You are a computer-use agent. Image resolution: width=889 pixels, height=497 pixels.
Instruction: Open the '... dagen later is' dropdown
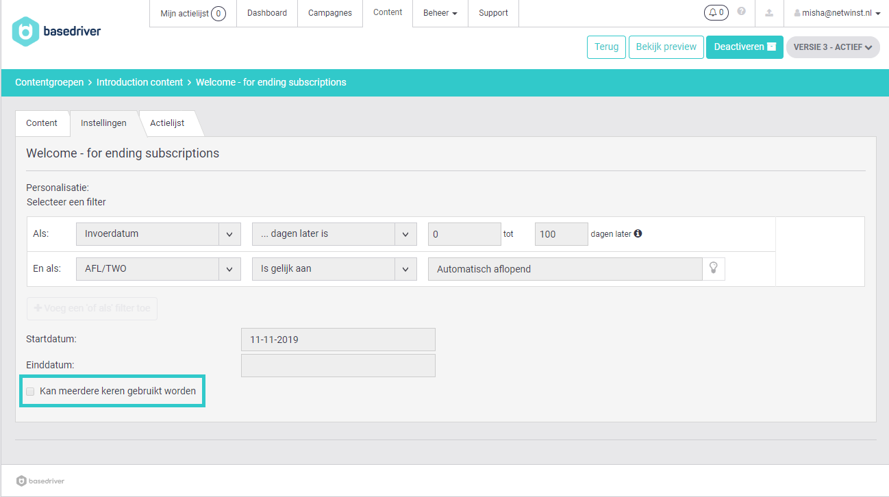(x=334, y=233)
